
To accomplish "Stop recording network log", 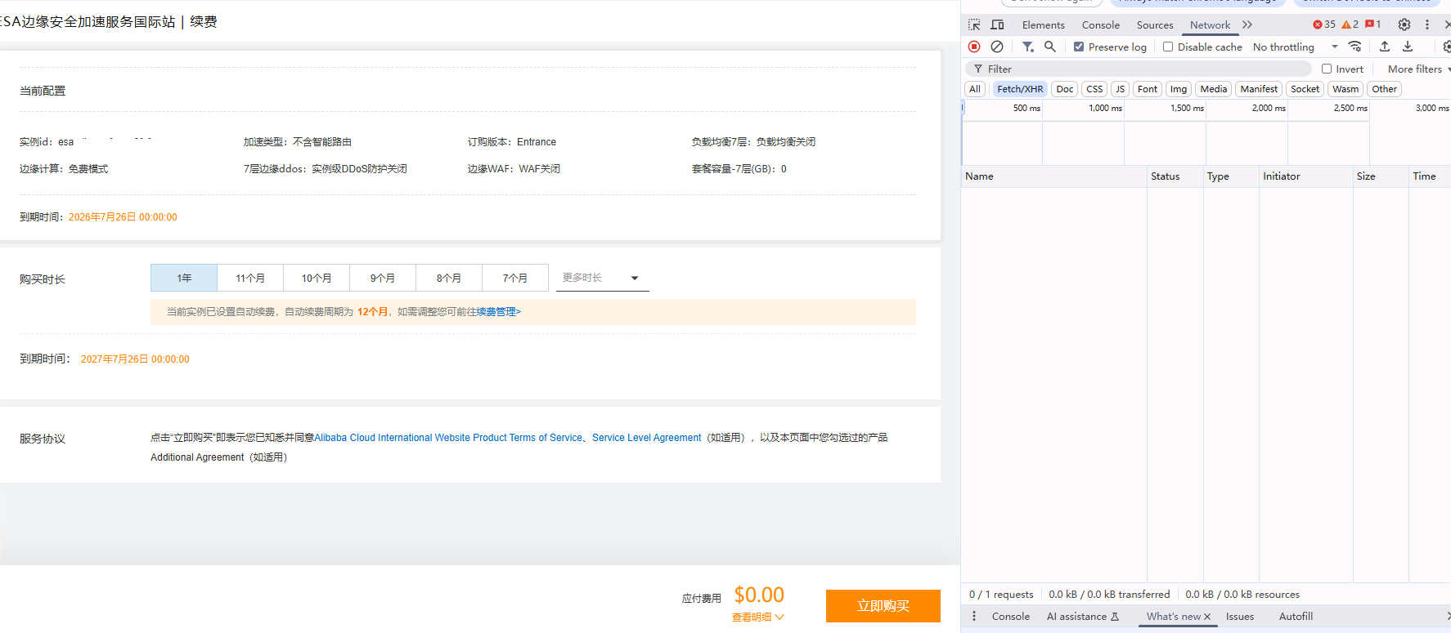I will (x=974, y=47).
